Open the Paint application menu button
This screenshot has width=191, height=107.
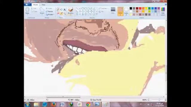[x=28, y=5]
